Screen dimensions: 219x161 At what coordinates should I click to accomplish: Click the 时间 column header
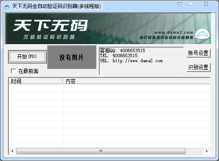36,81
